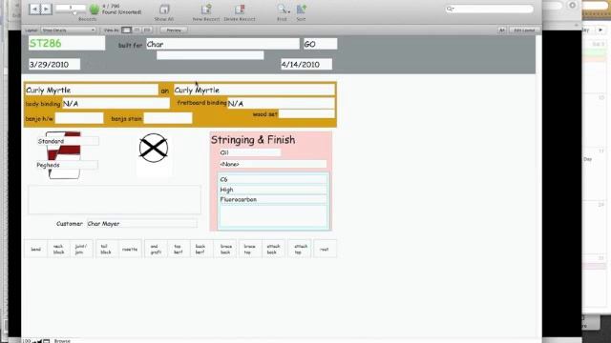The height and width of the screenshot is (343, 611).
Task: Click the Find magnifier icon
Action: (x=283, y=10)
